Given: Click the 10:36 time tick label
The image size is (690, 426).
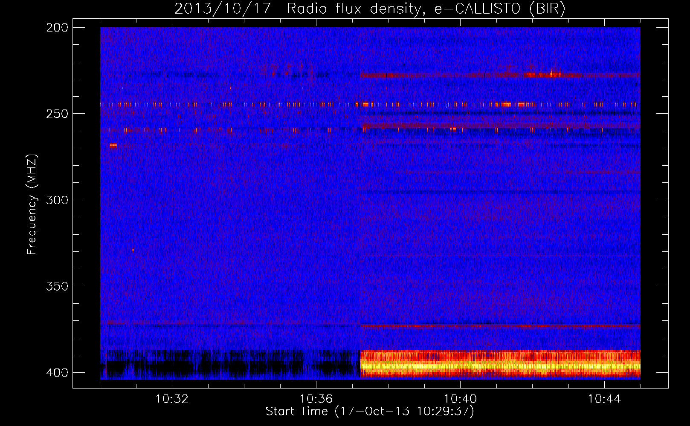Looking at the screenshot, I should (x=316, y=399).
